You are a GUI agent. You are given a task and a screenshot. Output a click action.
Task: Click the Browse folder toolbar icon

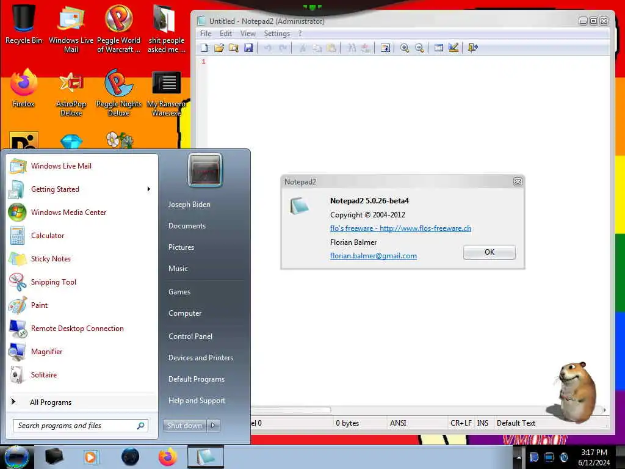[x=234, y=48]
